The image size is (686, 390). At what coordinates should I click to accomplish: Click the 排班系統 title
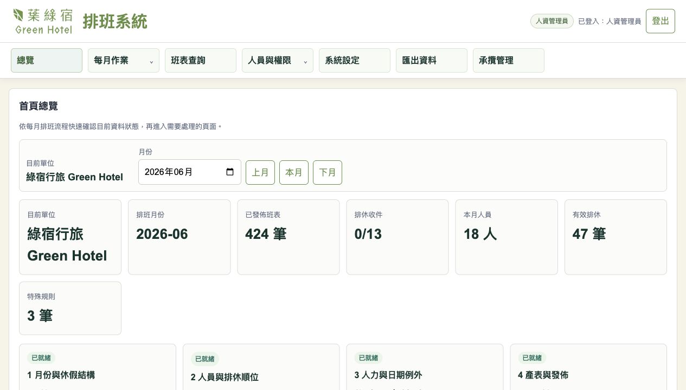point(115,22)
